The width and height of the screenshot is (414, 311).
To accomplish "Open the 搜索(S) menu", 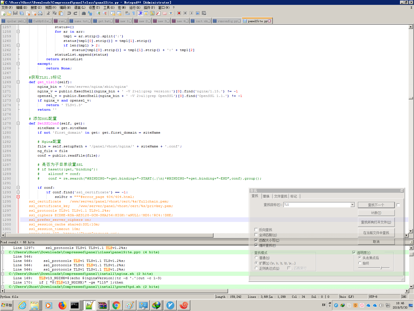I will point(36,8).
